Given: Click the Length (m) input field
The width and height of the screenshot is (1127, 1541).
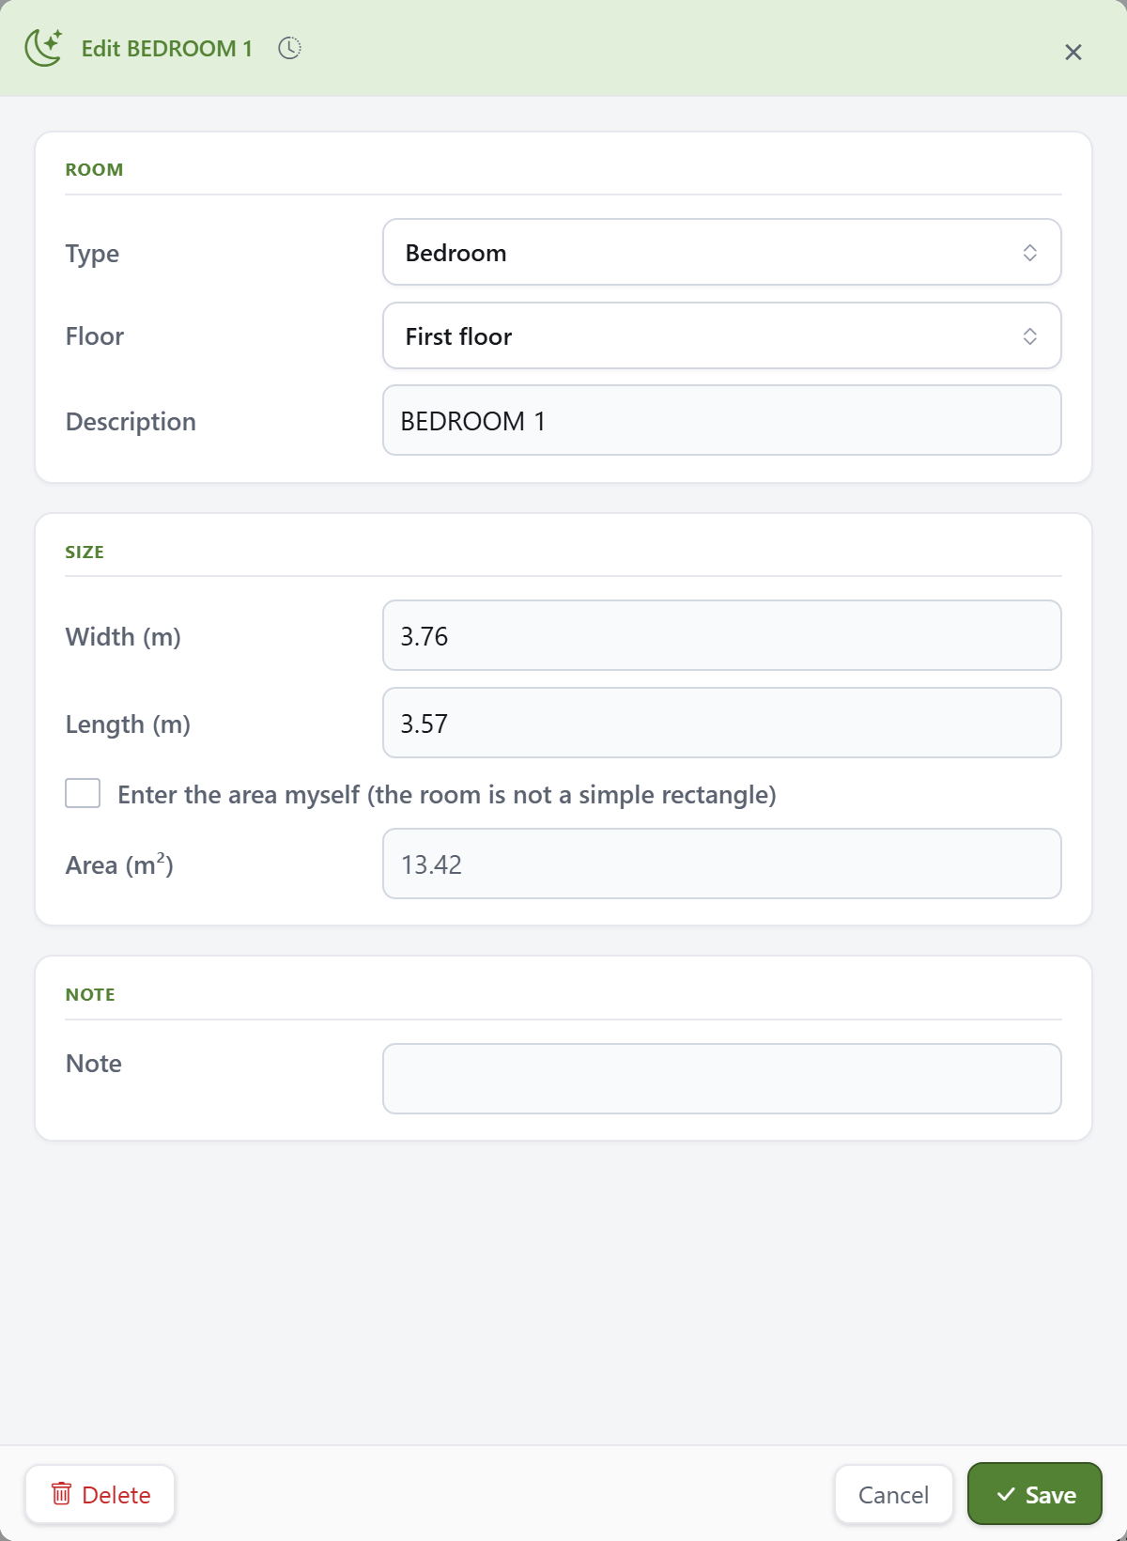Looking at the screenshot, I should pyautogui.click(x=722, y=724).
